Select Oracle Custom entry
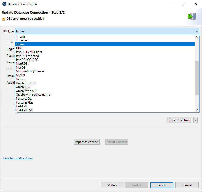Screen dimensions: 202x192 click(x=105, y=83)
